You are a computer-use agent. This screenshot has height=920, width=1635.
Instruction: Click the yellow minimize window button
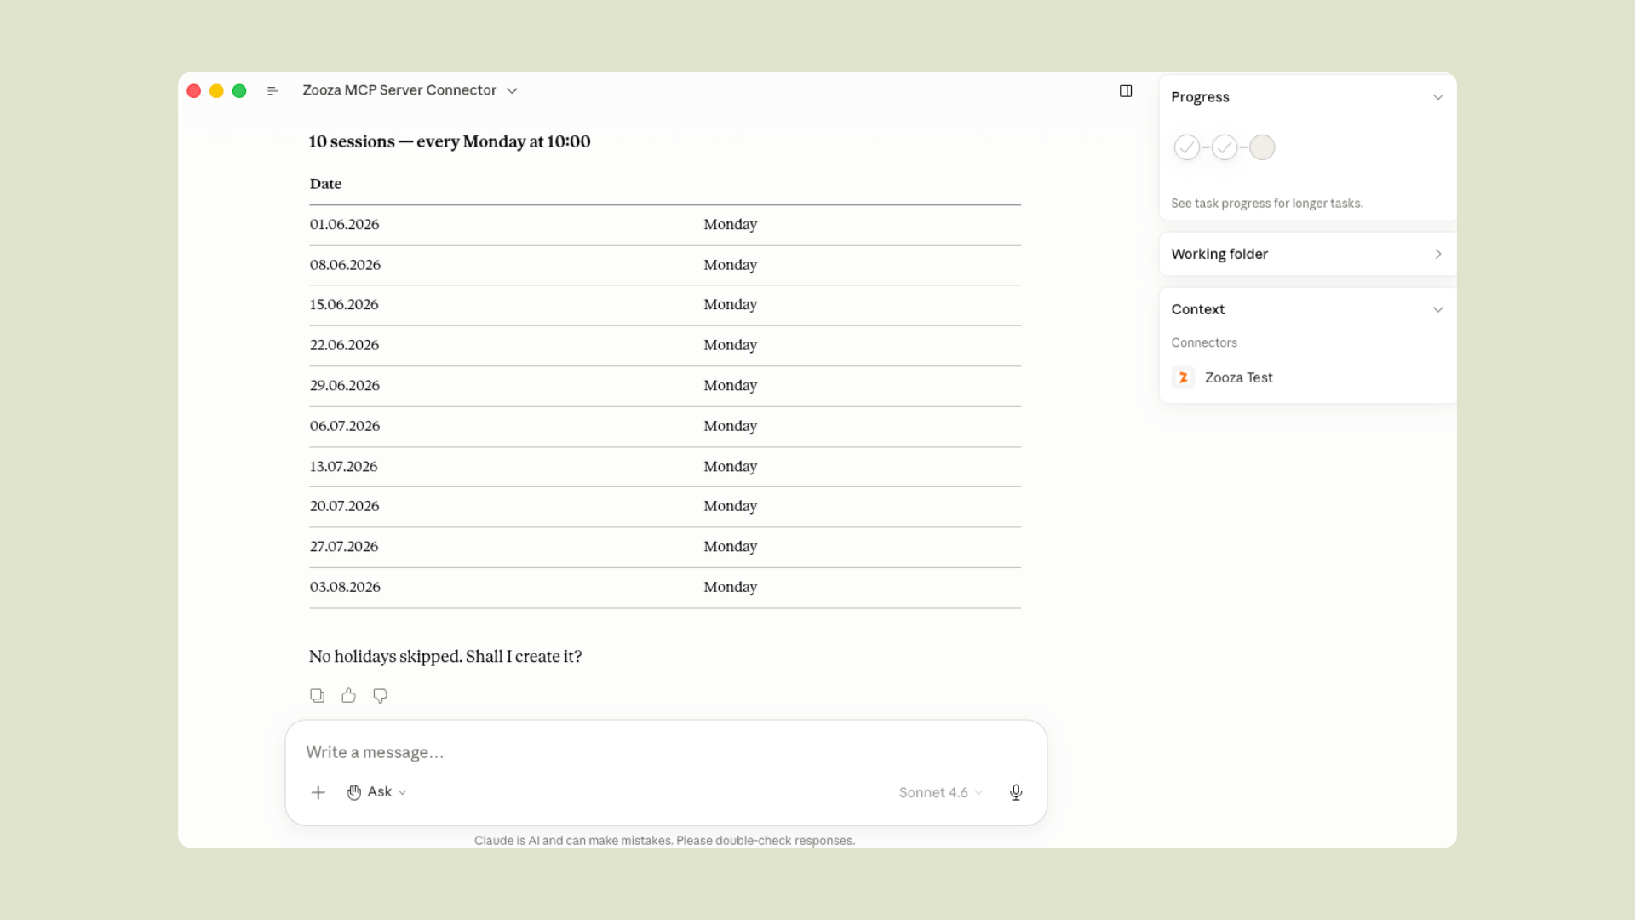pyautogui.click(x=216, y=91)
